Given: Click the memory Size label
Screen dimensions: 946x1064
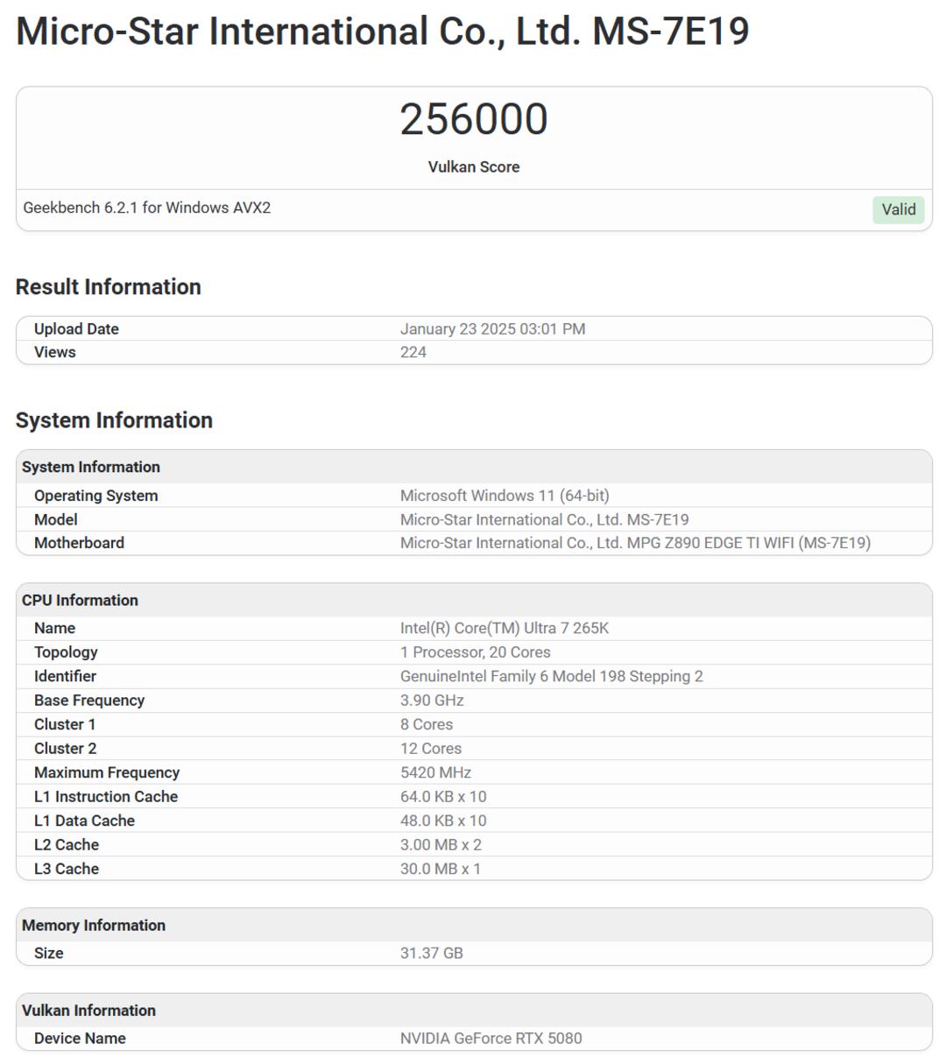Looking at the screenshot, I should point(49,953).
